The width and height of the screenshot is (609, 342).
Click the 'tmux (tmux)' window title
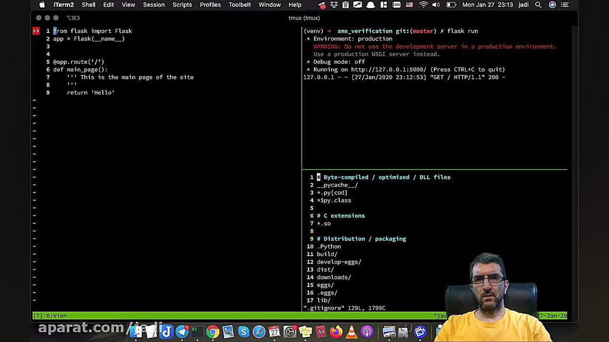point(304,18)
